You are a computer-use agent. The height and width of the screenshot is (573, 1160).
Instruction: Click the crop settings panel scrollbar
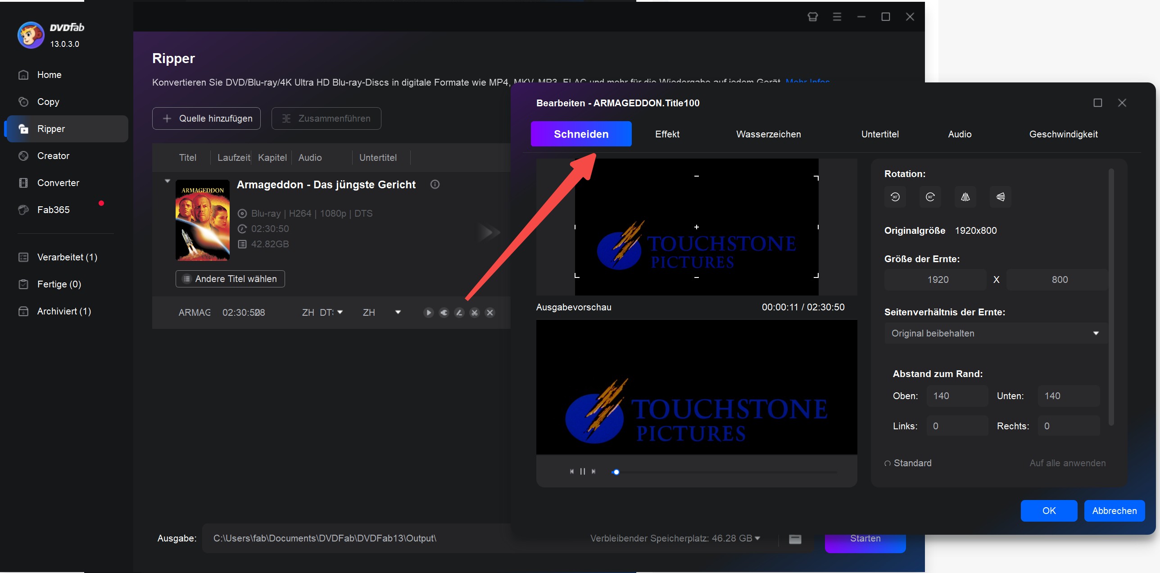click(x=1111, y=297)
